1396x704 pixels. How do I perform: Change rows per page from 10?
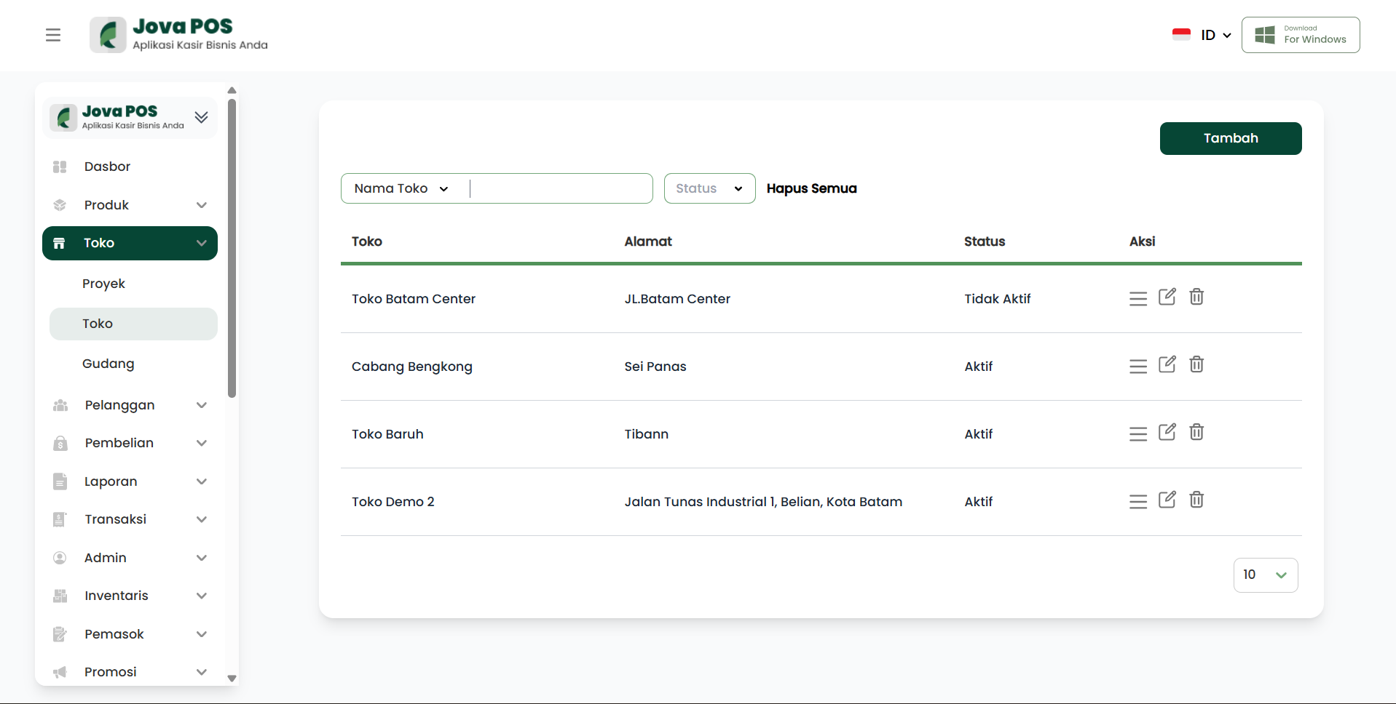pyautogui.click(x=1265, y=575)
